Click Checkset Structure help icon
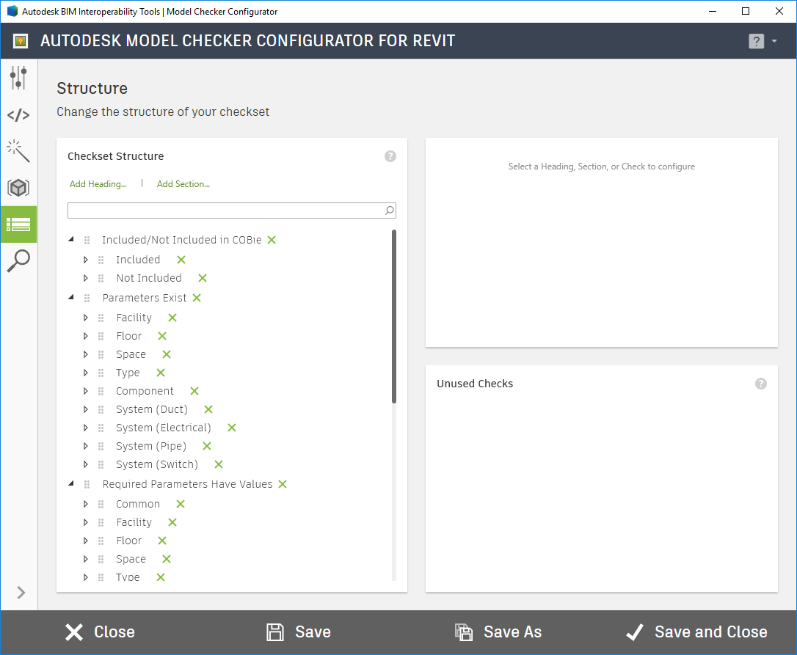Screen dimensions: 797x655 point(390,156)
